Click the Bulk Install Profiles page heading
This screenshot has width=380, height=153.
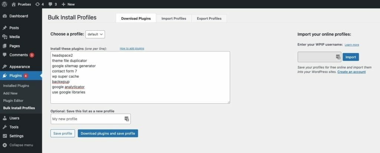(72, 17)
